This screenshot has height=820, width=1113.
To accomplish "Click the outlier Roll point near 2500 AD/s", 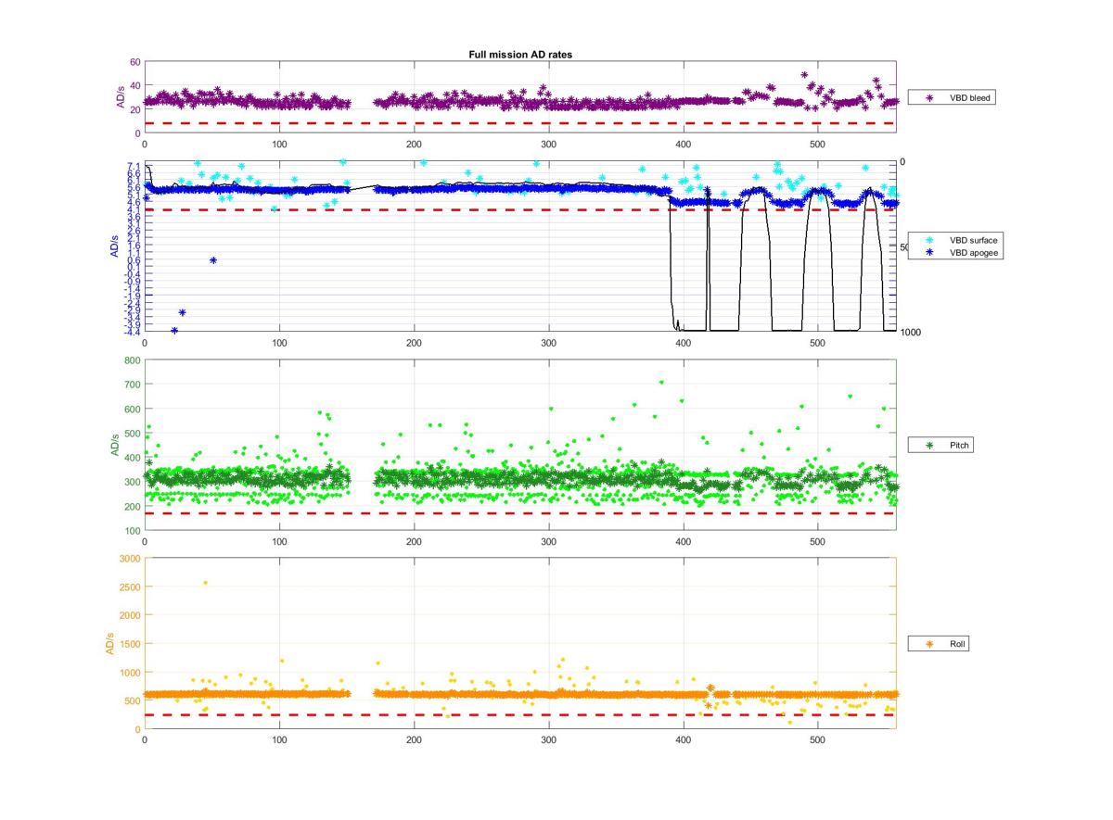I will coord(205,583).
